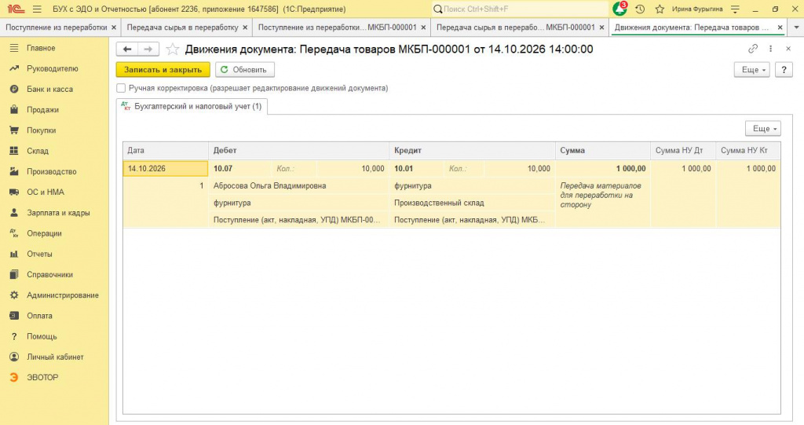Viewport: 804px width, 425px height.
Task: Select Абросова Ольга Владимировна cell
Action: pyautogui.click(x=298, y=186)
